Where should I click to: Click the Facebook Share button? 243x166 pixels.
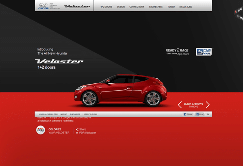coord(188,115)
